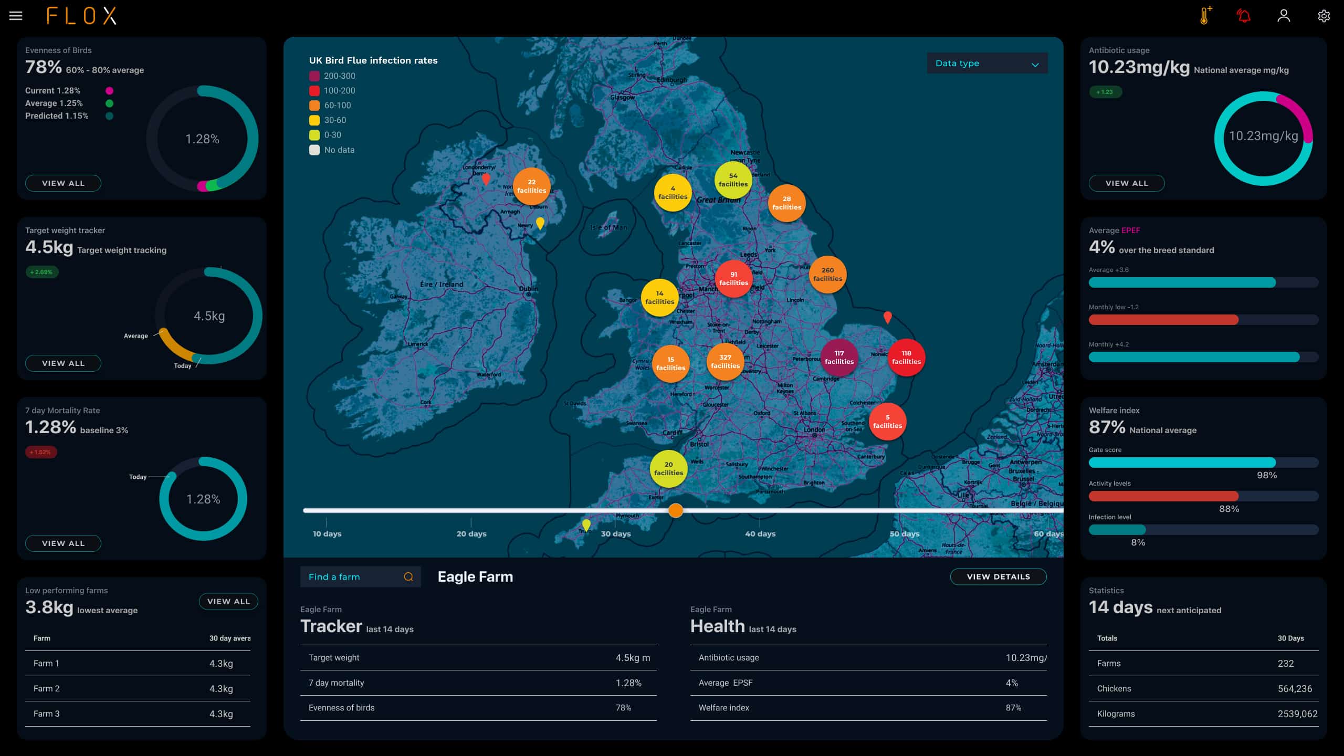Click the red map pin near Londonderry

coord(486,179)
